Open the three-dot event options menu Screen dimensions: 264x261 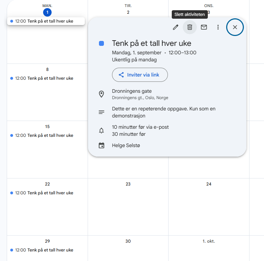[x=218, y=27]
